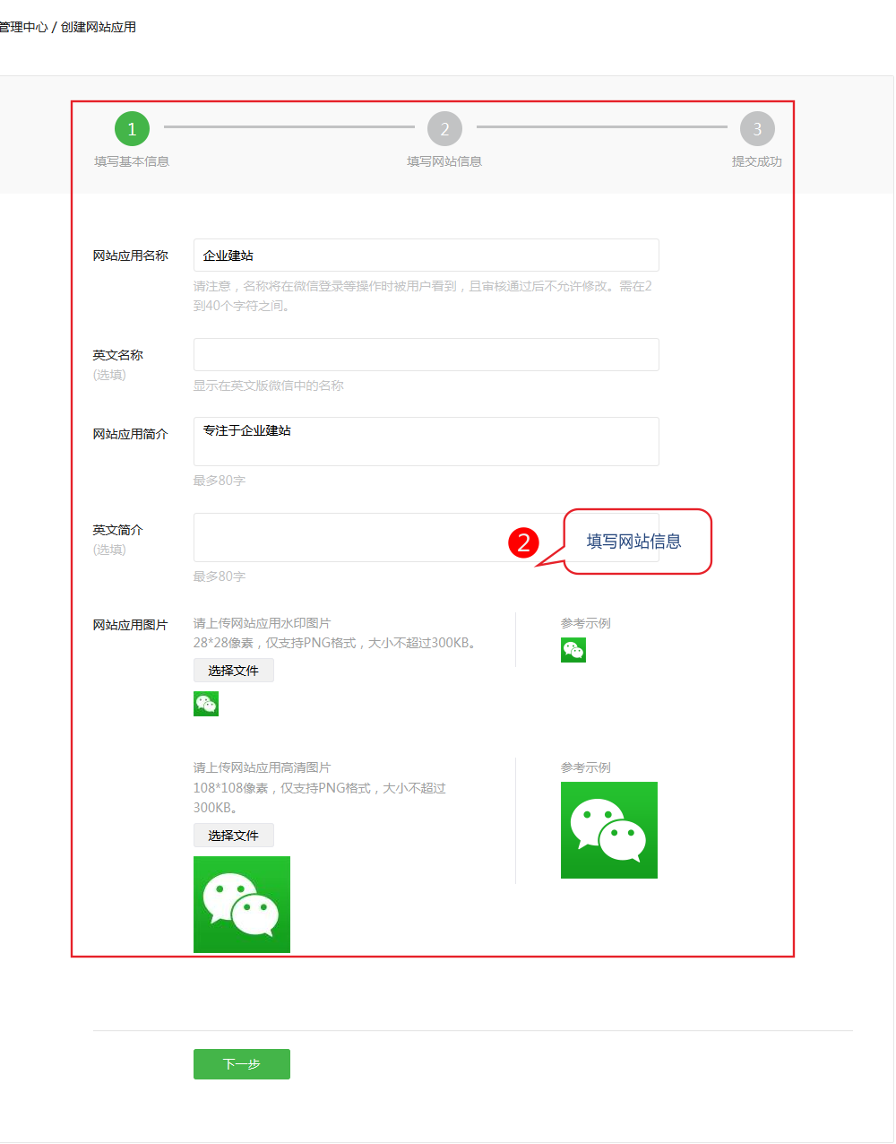Click the small WeChat reference example icon
Image resolution: width=896 pixels, height=1144 pixels.
tap(573, 650)
